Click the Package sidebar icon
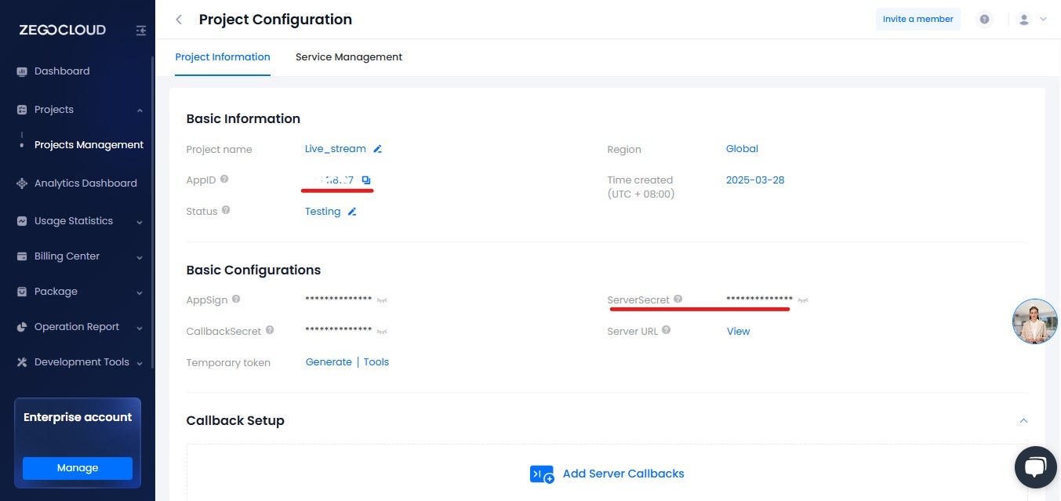 (22, 292)
